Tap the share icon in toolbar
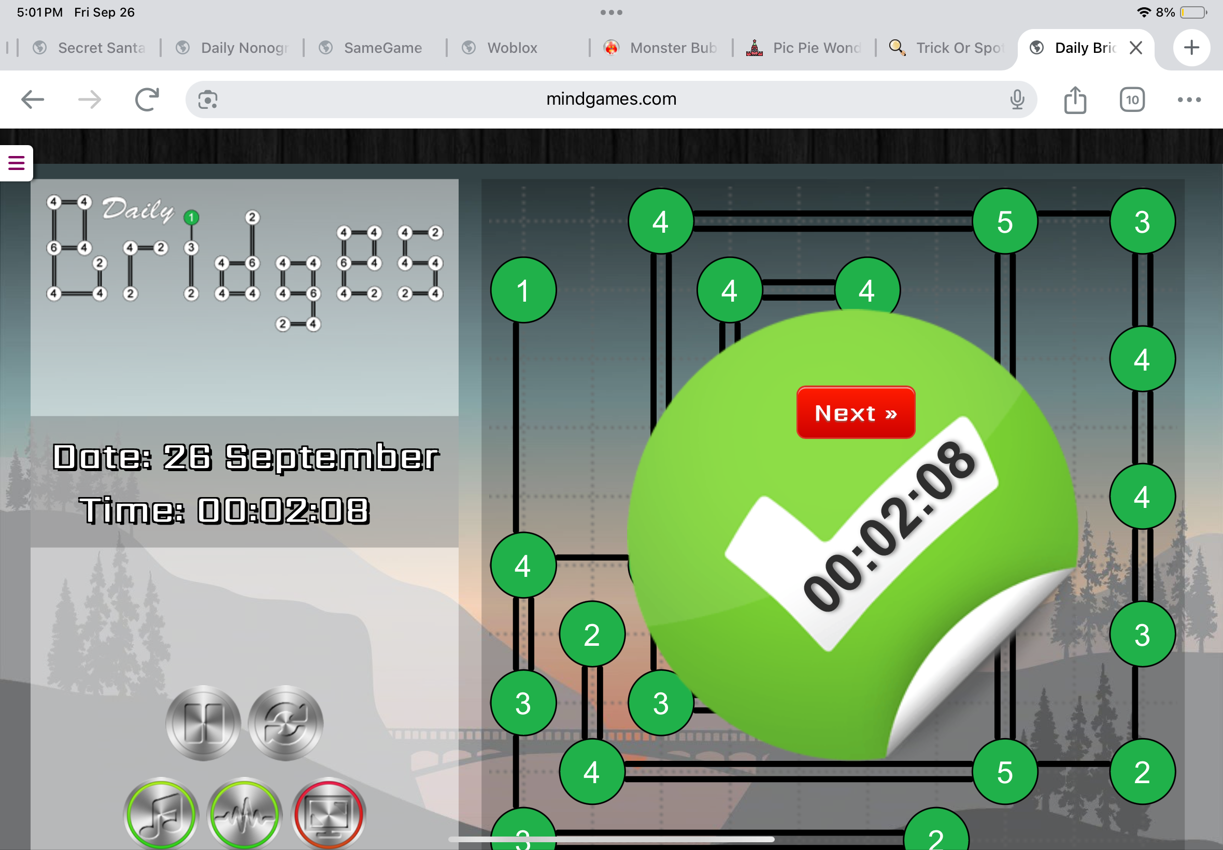Image resolution: width=1223 pixels, height=850 pixels. 1074,100
